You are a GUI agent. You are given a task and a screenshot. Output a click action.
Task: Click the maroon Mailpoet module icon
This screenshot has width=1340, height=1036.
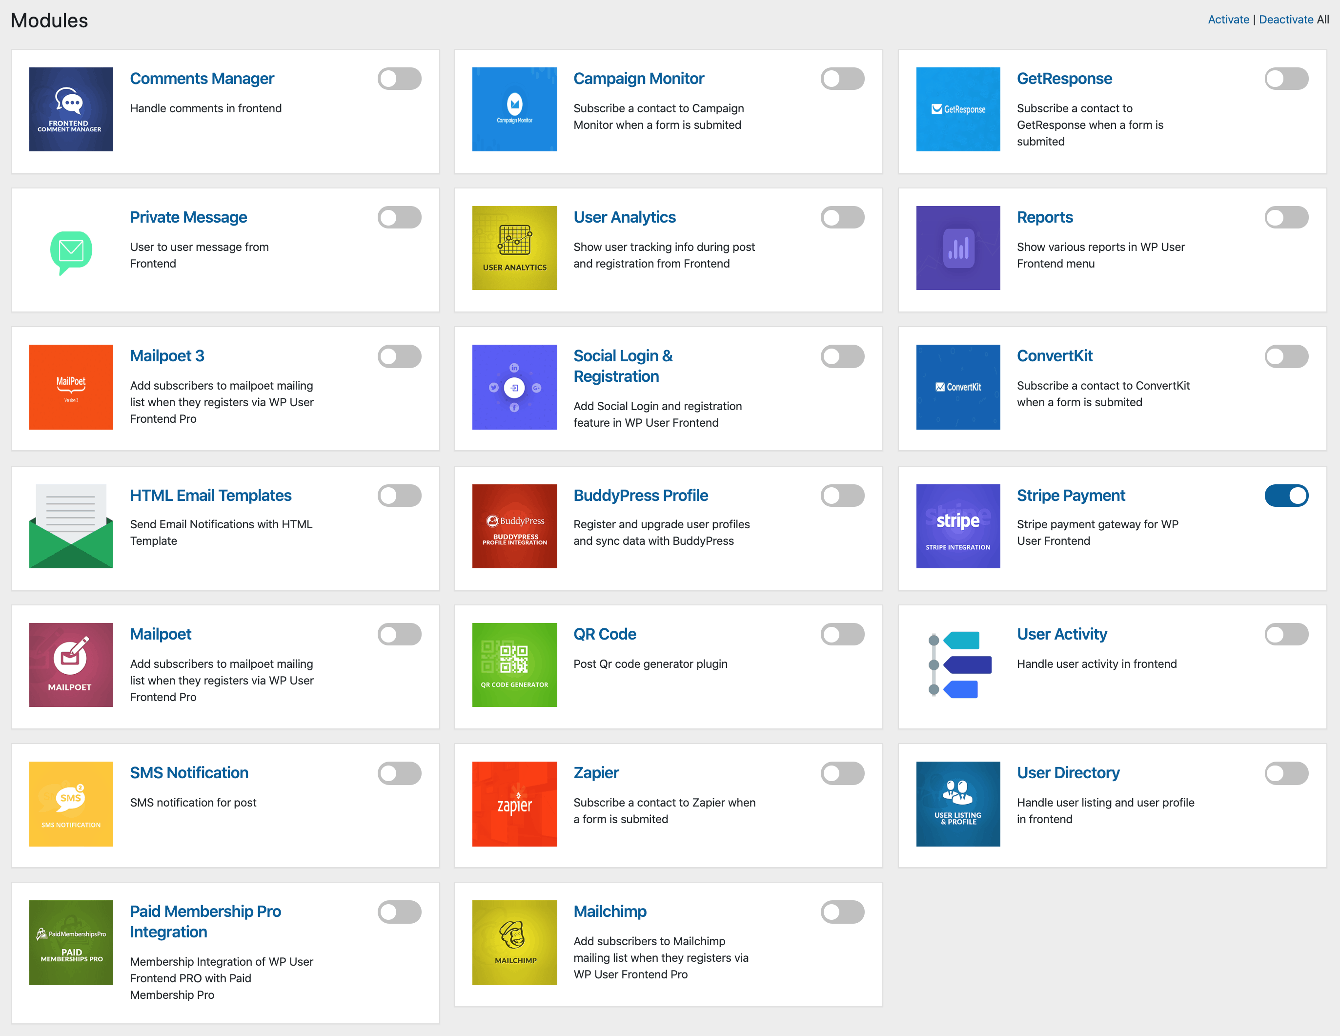pos(71,665)
